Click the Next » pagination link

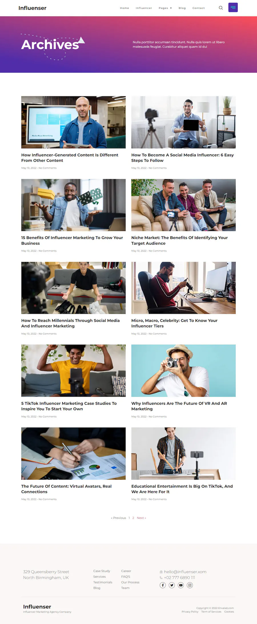[x=141, y=518]
